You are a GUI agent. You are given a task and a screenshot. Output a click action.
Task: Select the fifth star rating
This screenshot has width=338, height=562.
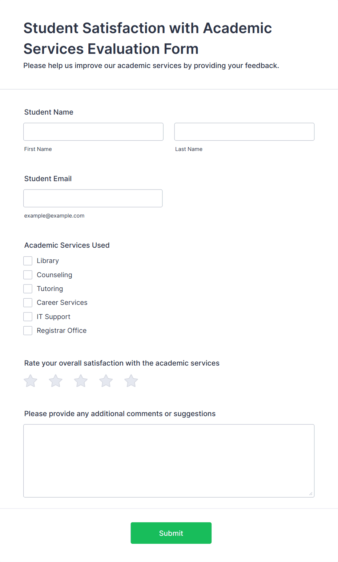[131, 381]
